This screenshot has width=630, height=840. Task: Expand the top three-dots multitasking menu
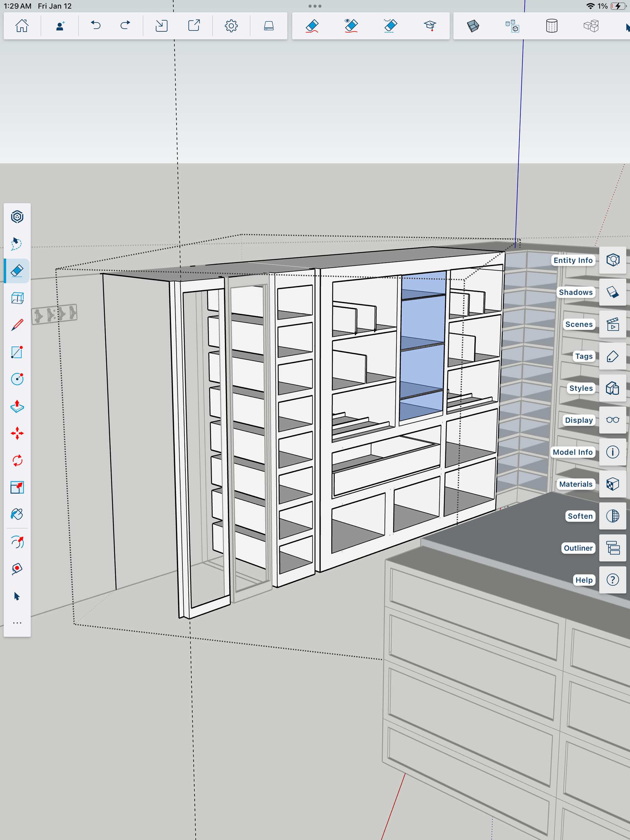pos(315,6)
